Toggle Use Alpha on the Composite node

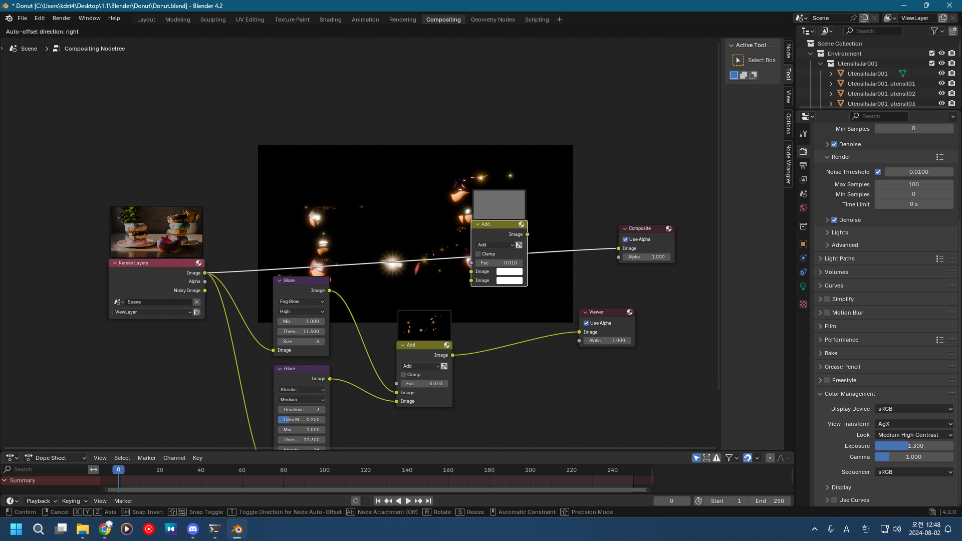pos(625,239)
